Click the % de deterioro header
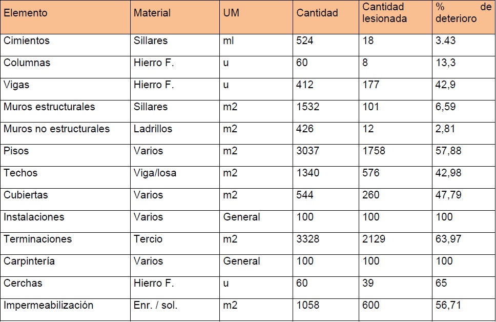 pos(463,13)
